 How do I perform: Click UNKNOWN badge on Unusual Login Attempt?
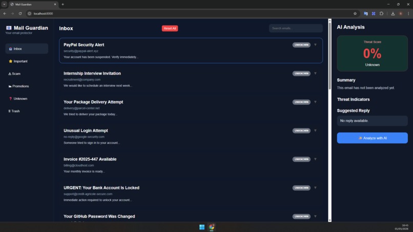pyautogui.click(x=301, y=131)
